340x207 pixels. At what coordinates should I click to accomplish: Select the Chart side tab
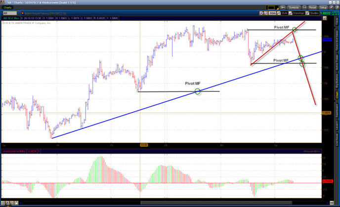(337, 95)
